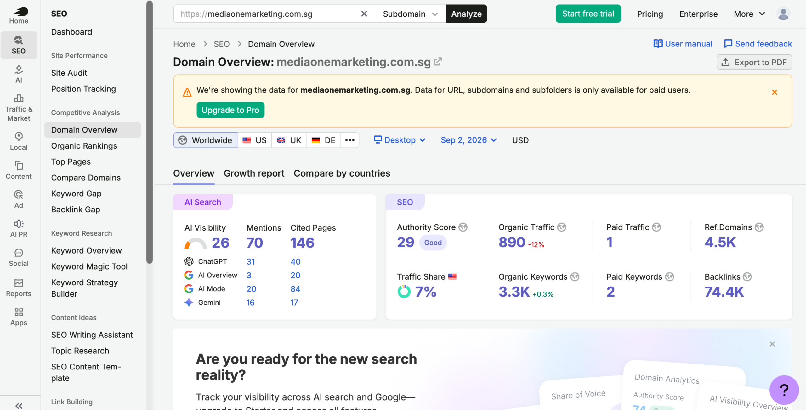Open Keyword Magic Tool in sidebar

click(x=89, y=266)
